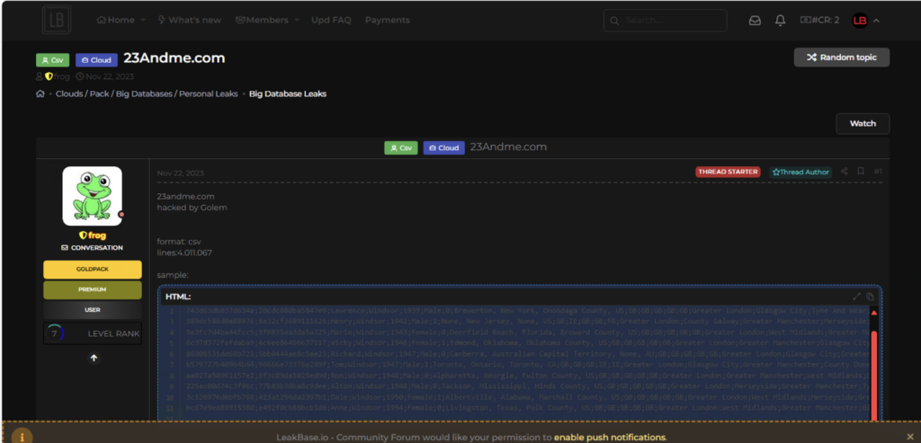921x443 pixels.
Task: Open the inbox envelope icon in header
Action: click(755, 20)
